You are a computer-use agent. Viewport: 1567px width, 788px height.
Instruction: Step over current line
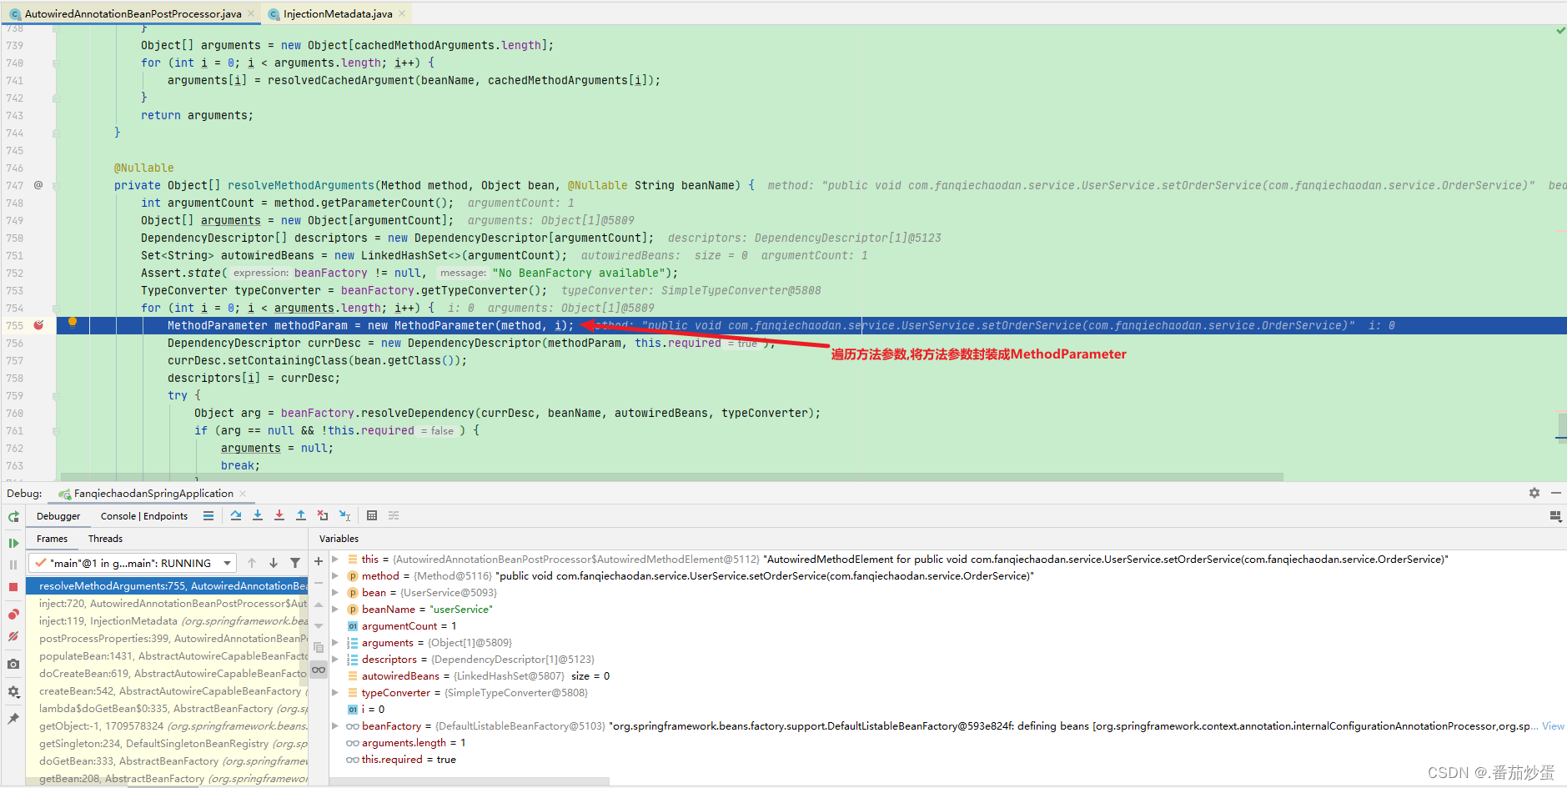click(x=236, y=516)
